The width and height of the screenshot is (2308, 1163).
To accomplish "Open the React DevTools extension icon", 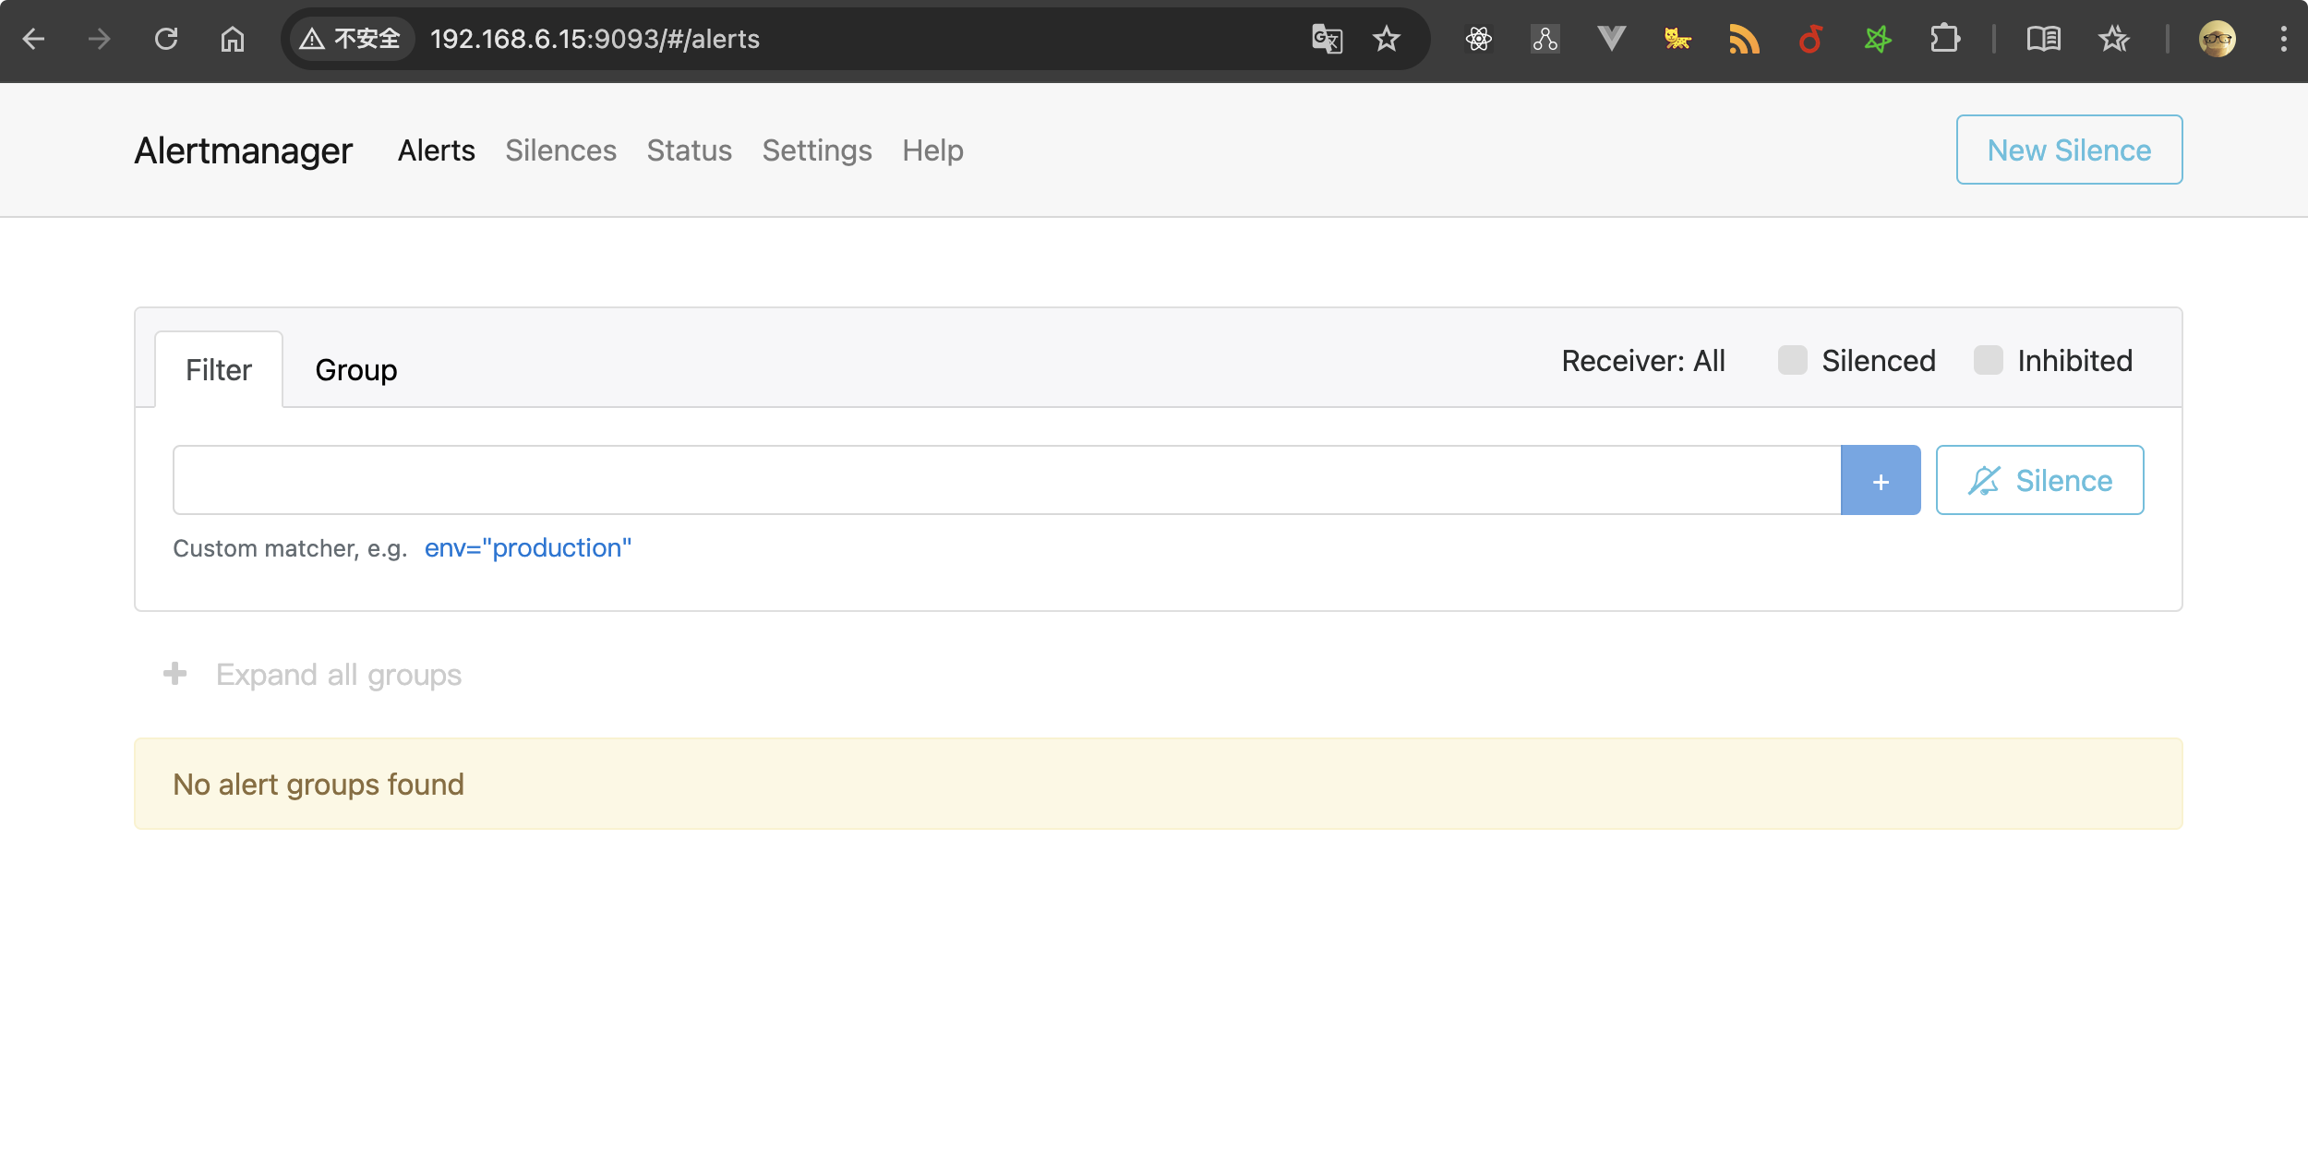I will coord(1479,39).
